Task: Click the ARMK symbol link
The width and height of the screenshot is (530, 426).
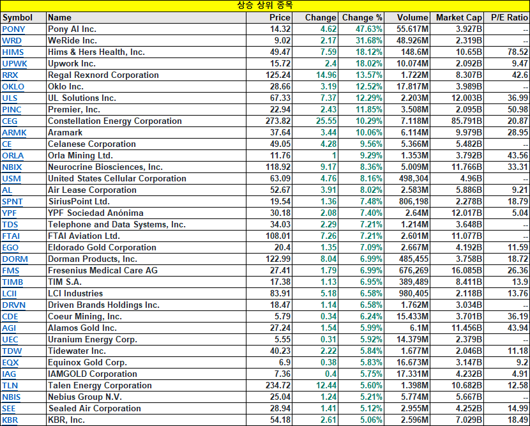Action: click(x=14, y=133)
